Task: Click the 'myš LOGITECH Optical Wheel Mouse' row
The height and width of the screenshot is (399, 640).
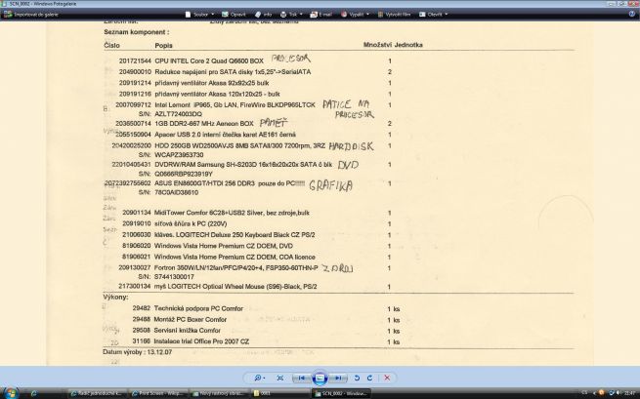Action: pyautogui.click(x=235, y=287)
